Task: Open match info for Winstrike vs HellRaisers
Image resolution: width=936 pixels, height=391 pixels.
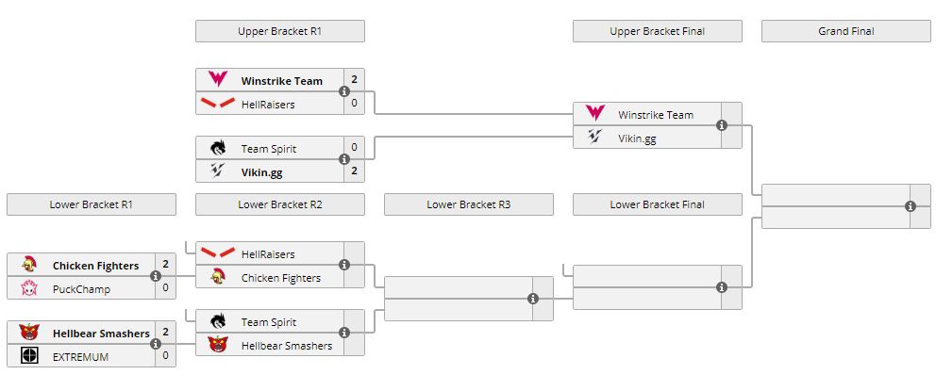Action: pos(344,91)
